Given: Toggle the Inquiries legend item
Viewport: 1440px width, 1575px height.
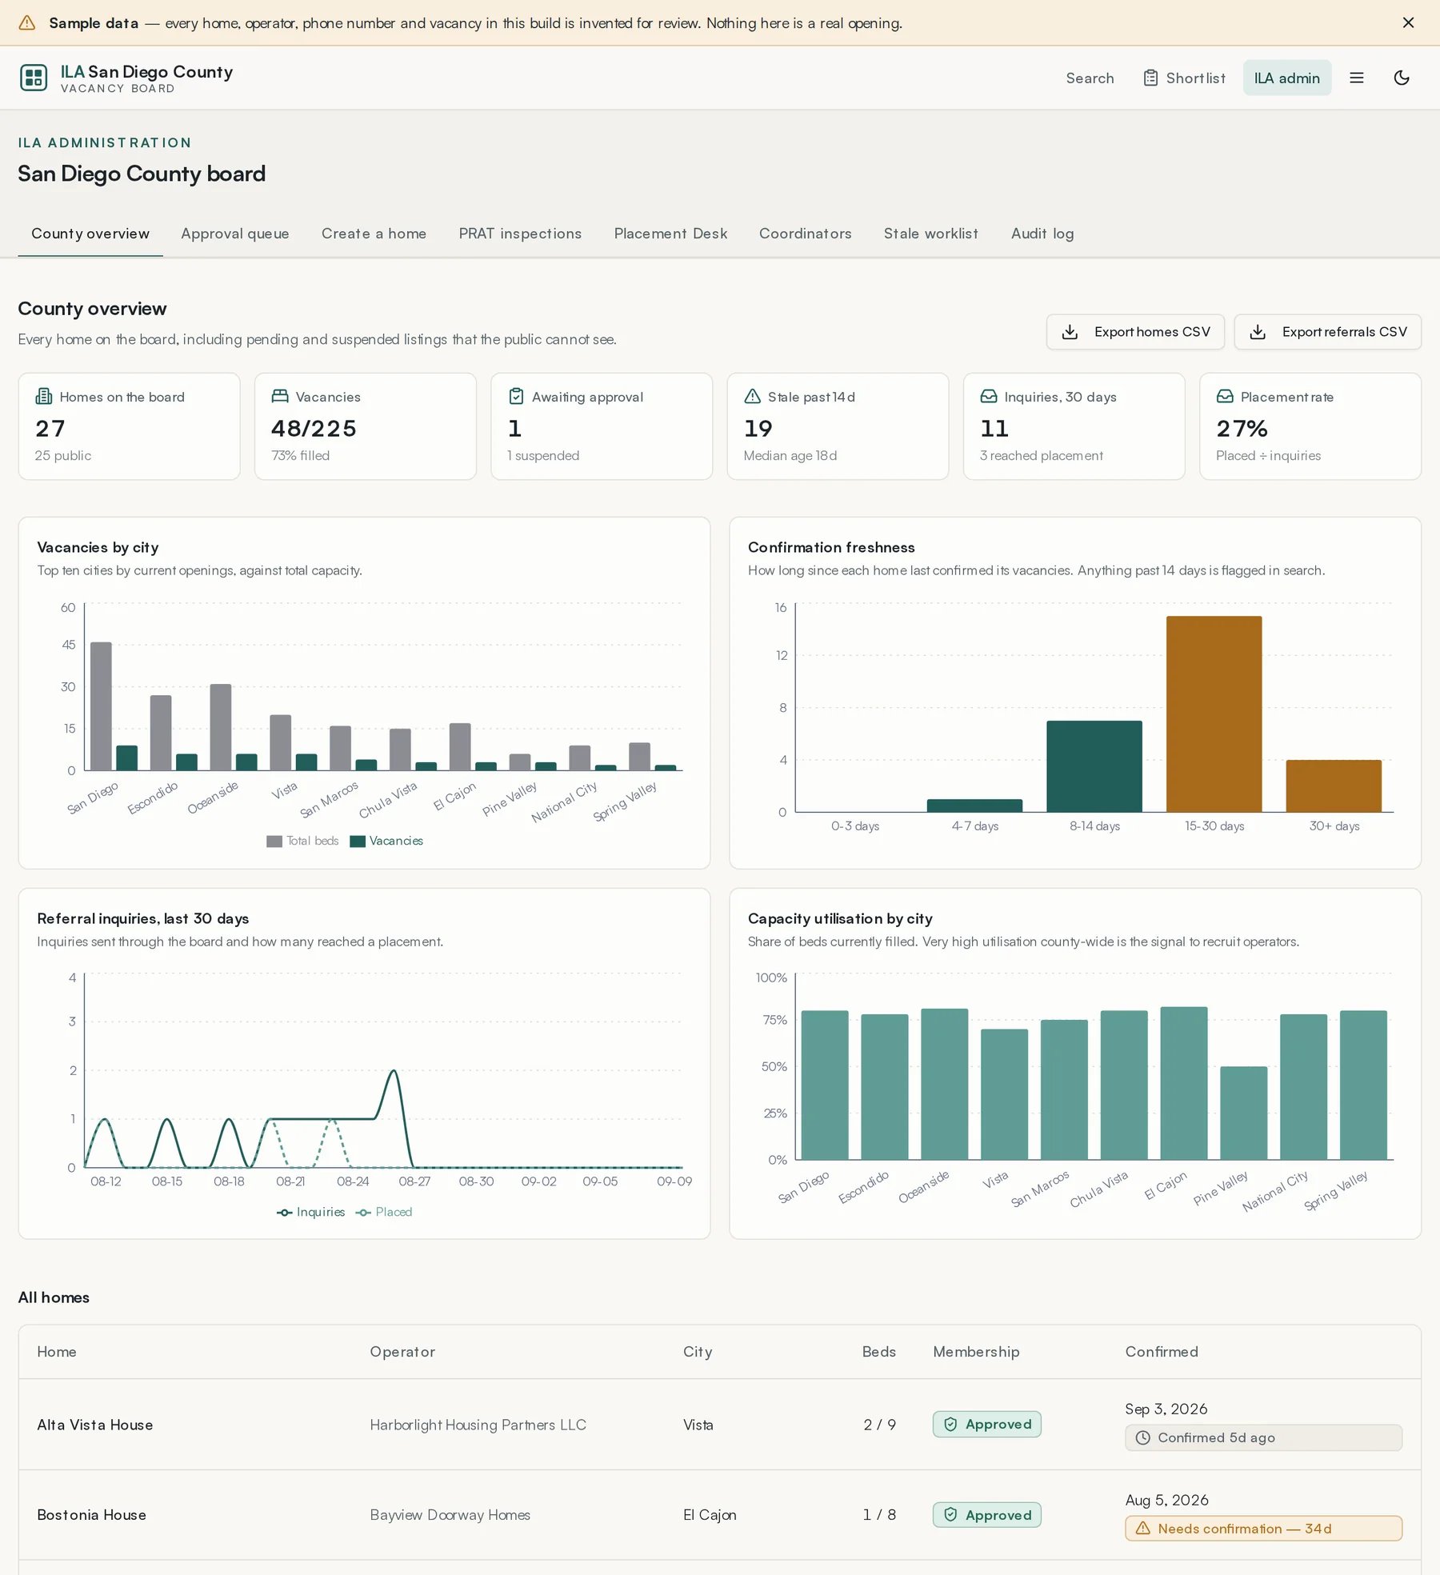Looking at the screenshot, I should pos(310,1212).
